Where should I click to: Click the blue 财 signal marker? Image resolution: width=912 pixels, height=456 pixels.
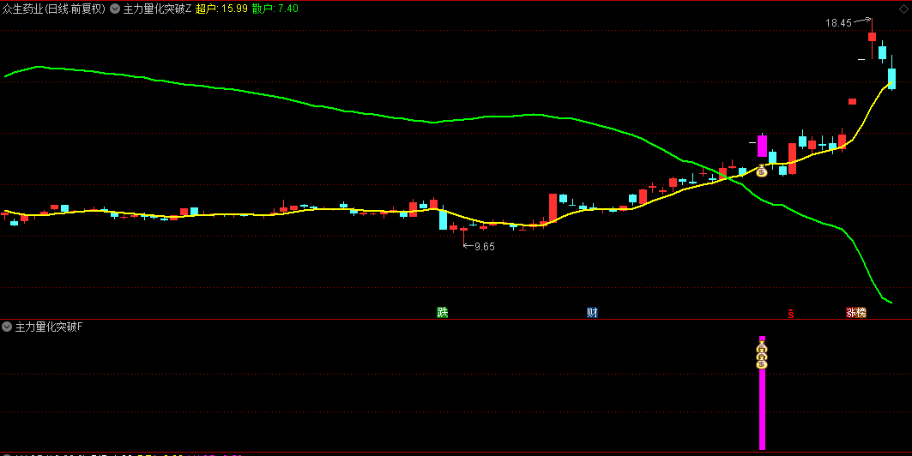592,313
